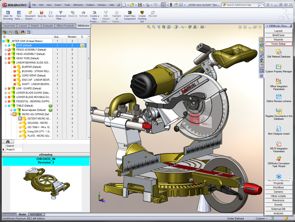The height and width of the screenshot is (222, 295).
Task: Click the Print icon
Action: point(148,5)
